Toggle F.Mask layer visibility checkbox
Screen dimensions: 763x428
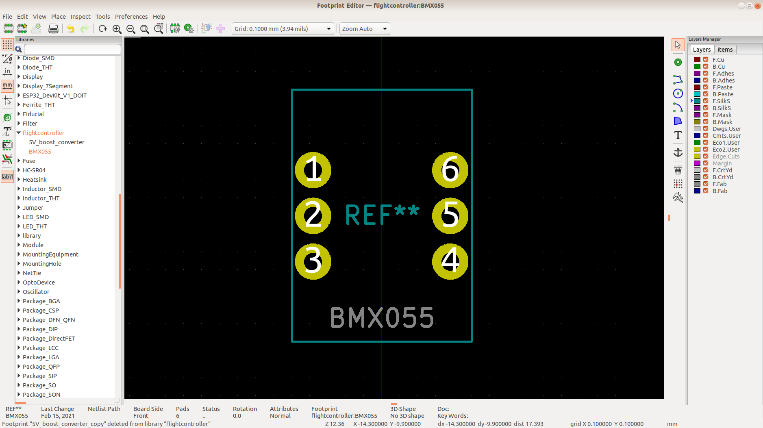pyautogui.click(x=706, y=115)
